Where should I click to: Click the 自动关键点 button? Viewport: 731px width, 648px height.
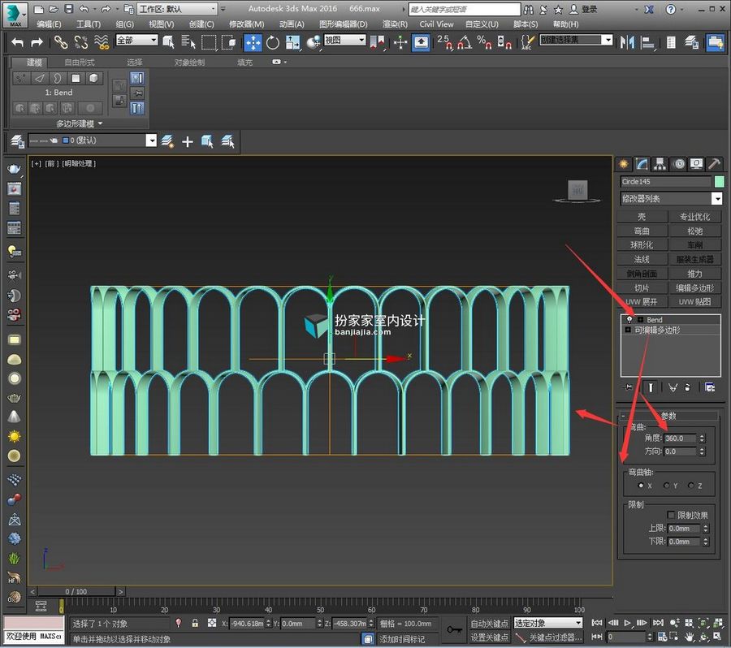coord(489,624)
